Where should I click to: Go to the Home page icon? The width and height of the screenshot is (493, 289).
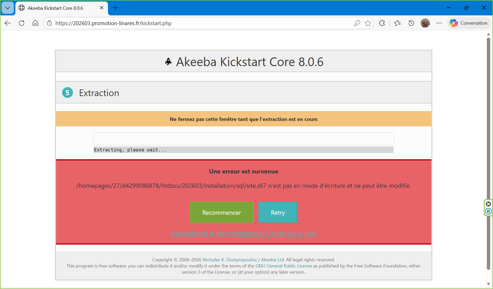[35, 23]
